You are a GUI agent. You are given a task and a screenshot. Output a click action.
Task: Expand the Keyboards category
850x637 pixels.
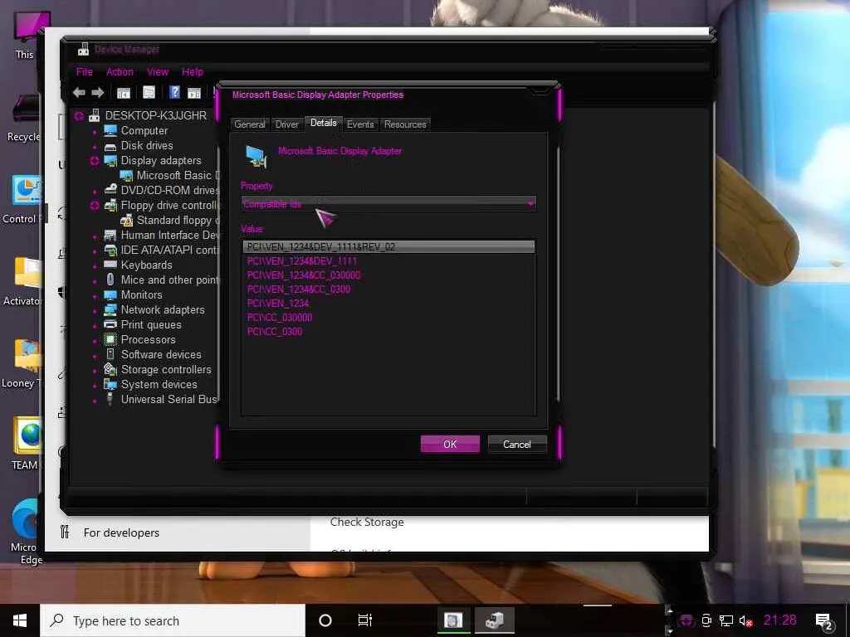[95, 265]
